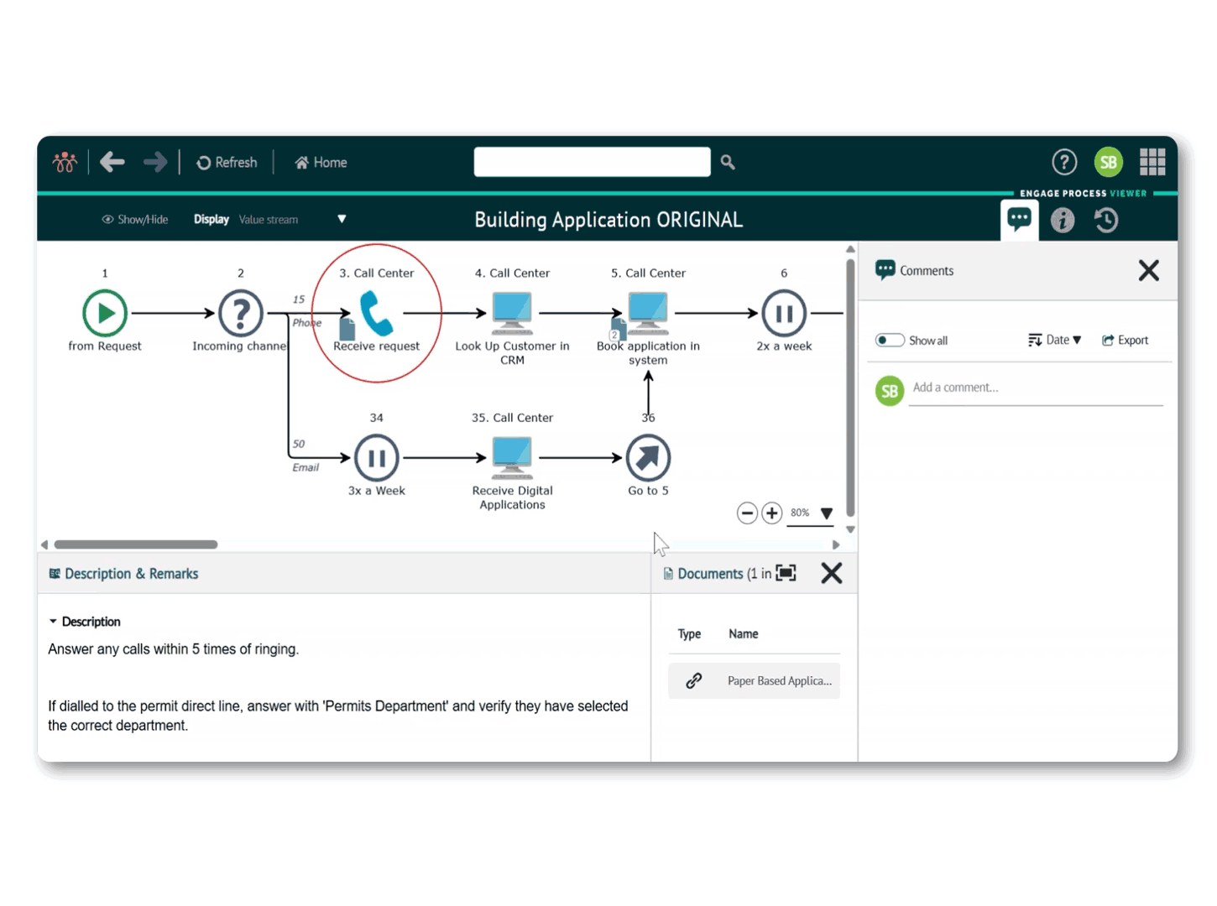The height and width of the screenshot is (906, 1217).
Task: Toggle the Show all comments switch
Action: (889, 340)
